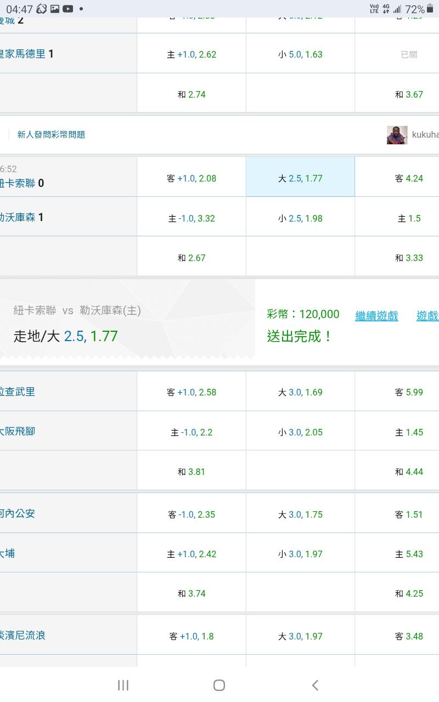
Task: Open the 大阪飛腳 team link
Action: point(18,431)
